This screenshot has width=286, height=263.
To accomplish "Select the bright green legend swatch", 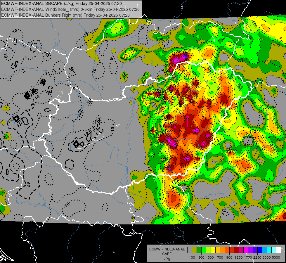I will click(204, 250).
